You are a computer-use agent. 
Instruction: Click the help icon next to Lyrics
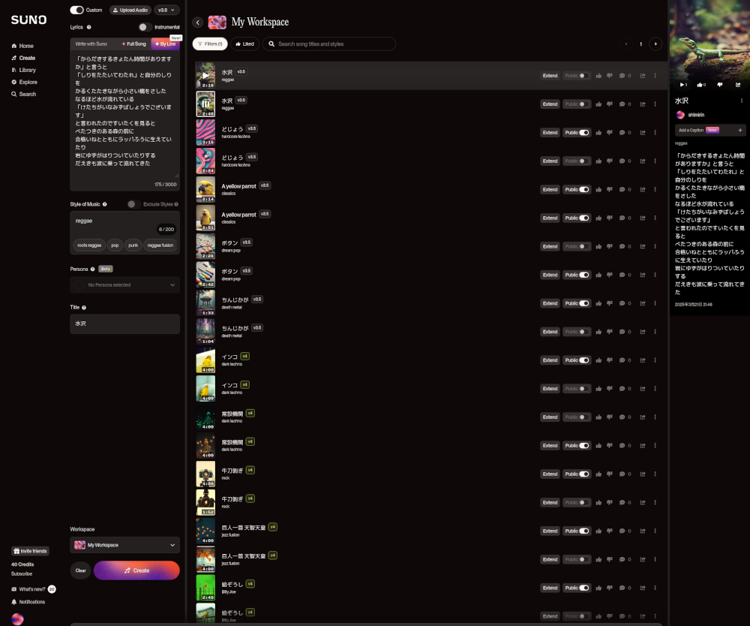89,27
